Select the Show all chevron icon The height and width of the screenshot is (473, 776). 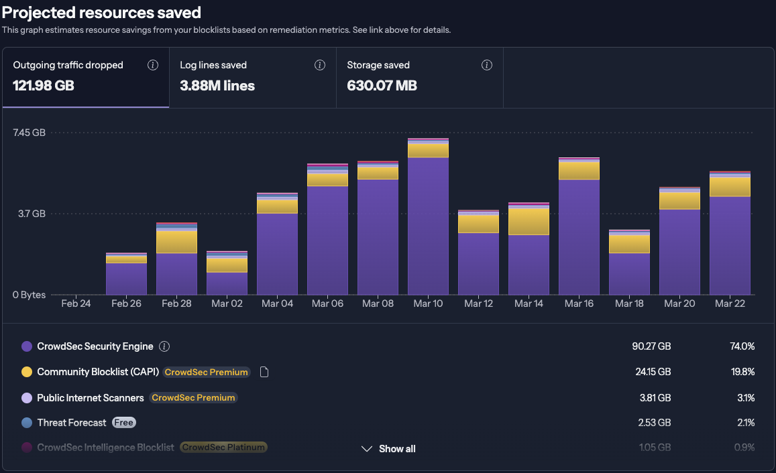click(366, 449)
